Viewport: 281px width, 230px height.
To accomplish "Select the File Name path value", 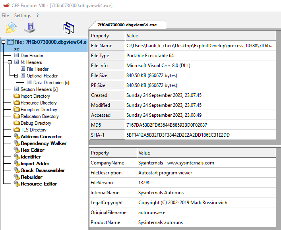I will coord(200,46).
